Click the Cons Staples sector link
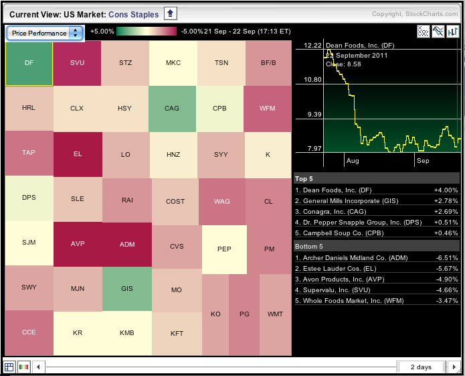Viewport: 465px width, 376px height. (x=133, y=15)
